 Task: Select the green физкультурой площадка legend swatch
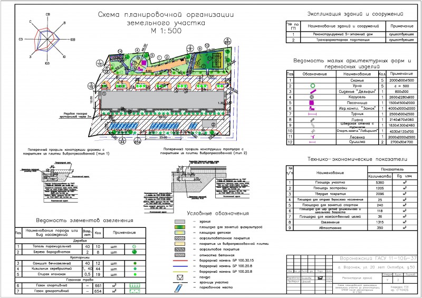pos(180,227)
